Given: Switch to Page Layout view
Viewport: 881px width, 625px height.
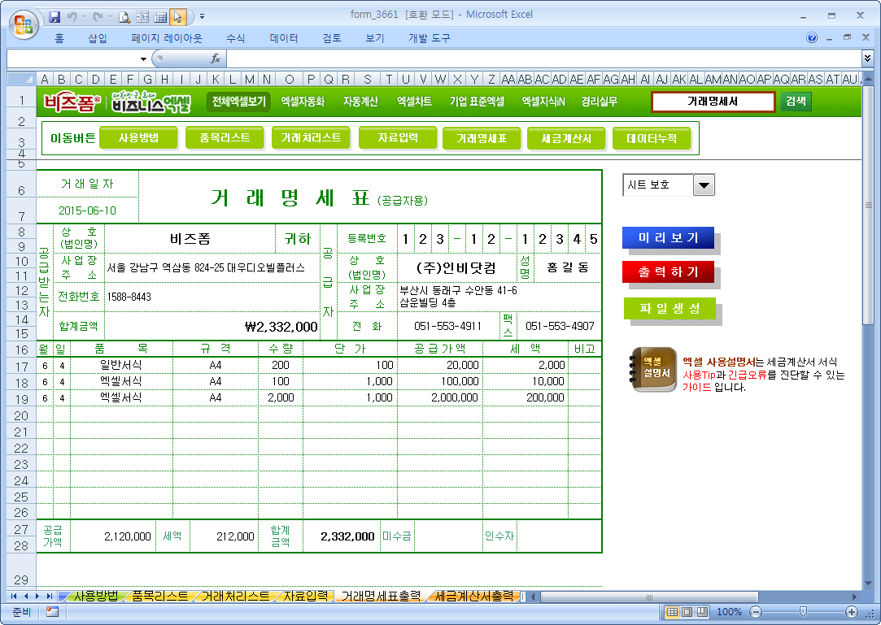Looking at the screenshot, I should coord(687,612).
